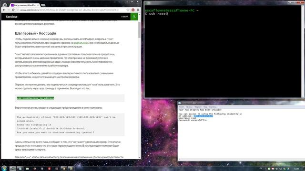The width and height of the screenshot is (305, 171).
Task: Click the browser back arrow
Action: pyautogui.click(x=4, y=10)
